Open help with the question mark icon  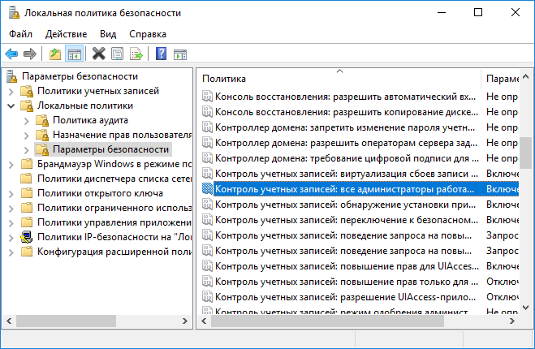[161, 54]
